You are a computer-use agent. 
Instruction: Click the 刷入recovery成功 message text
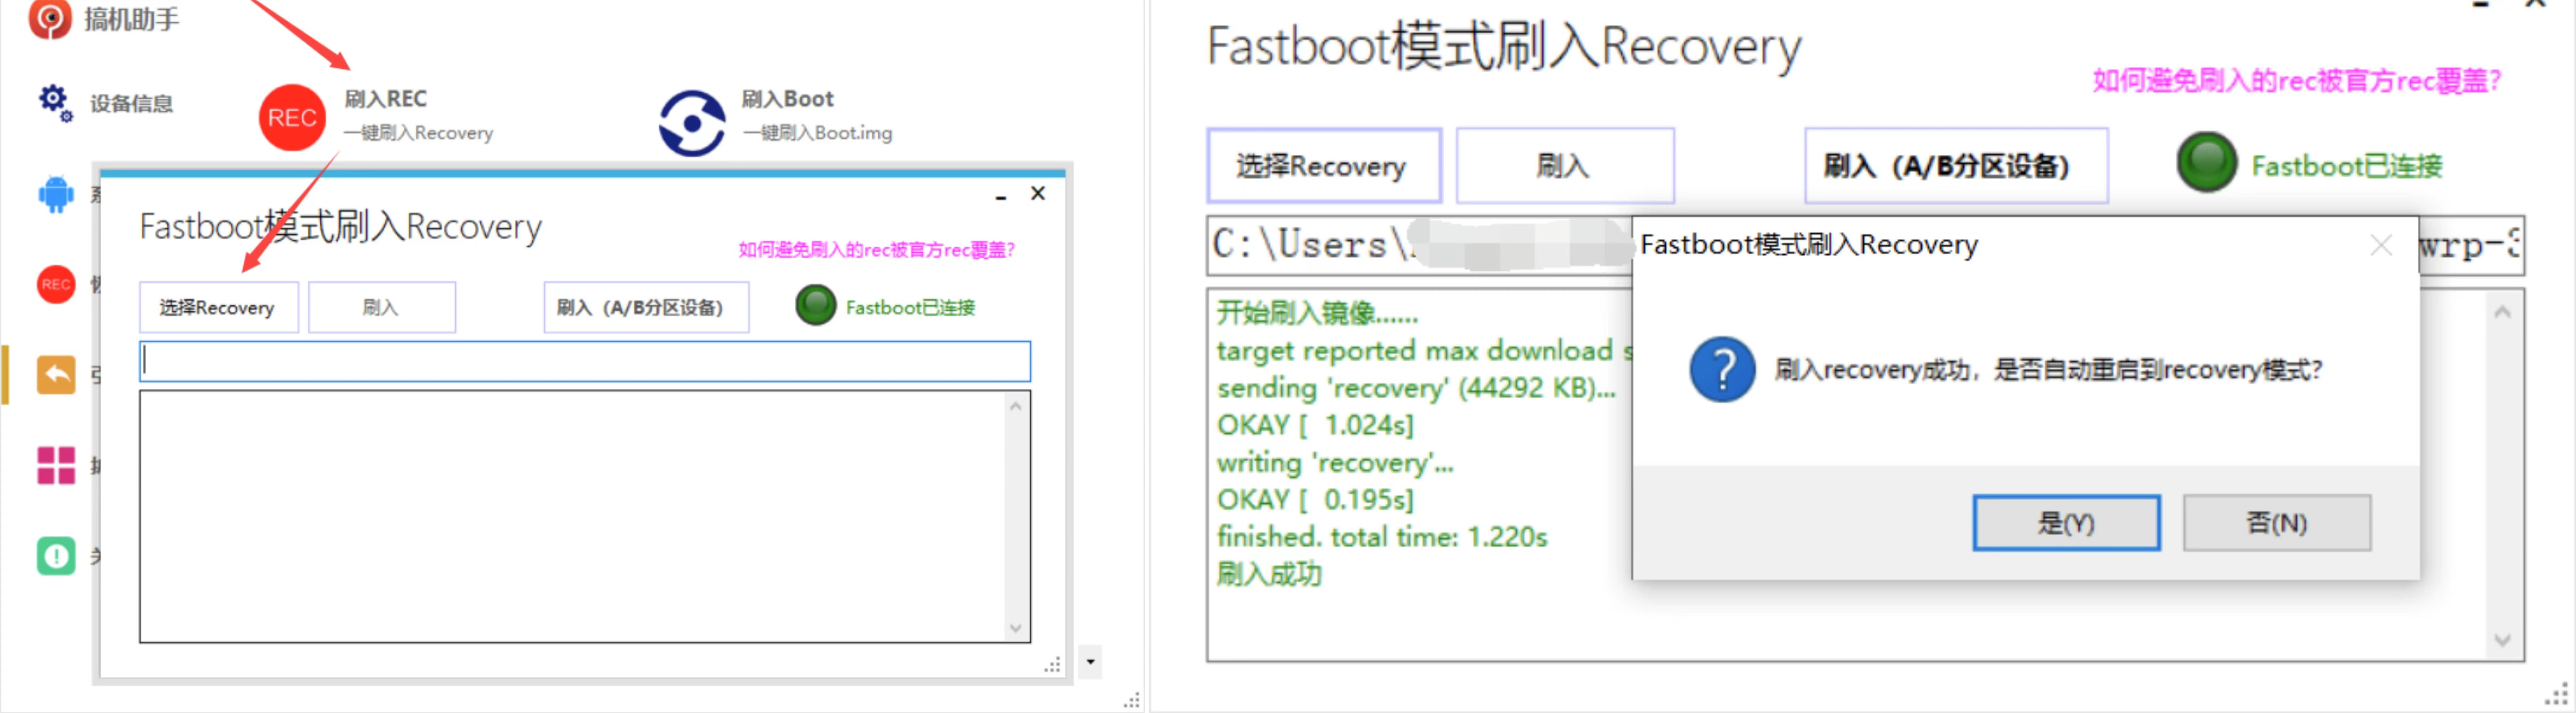[2048, 370]
